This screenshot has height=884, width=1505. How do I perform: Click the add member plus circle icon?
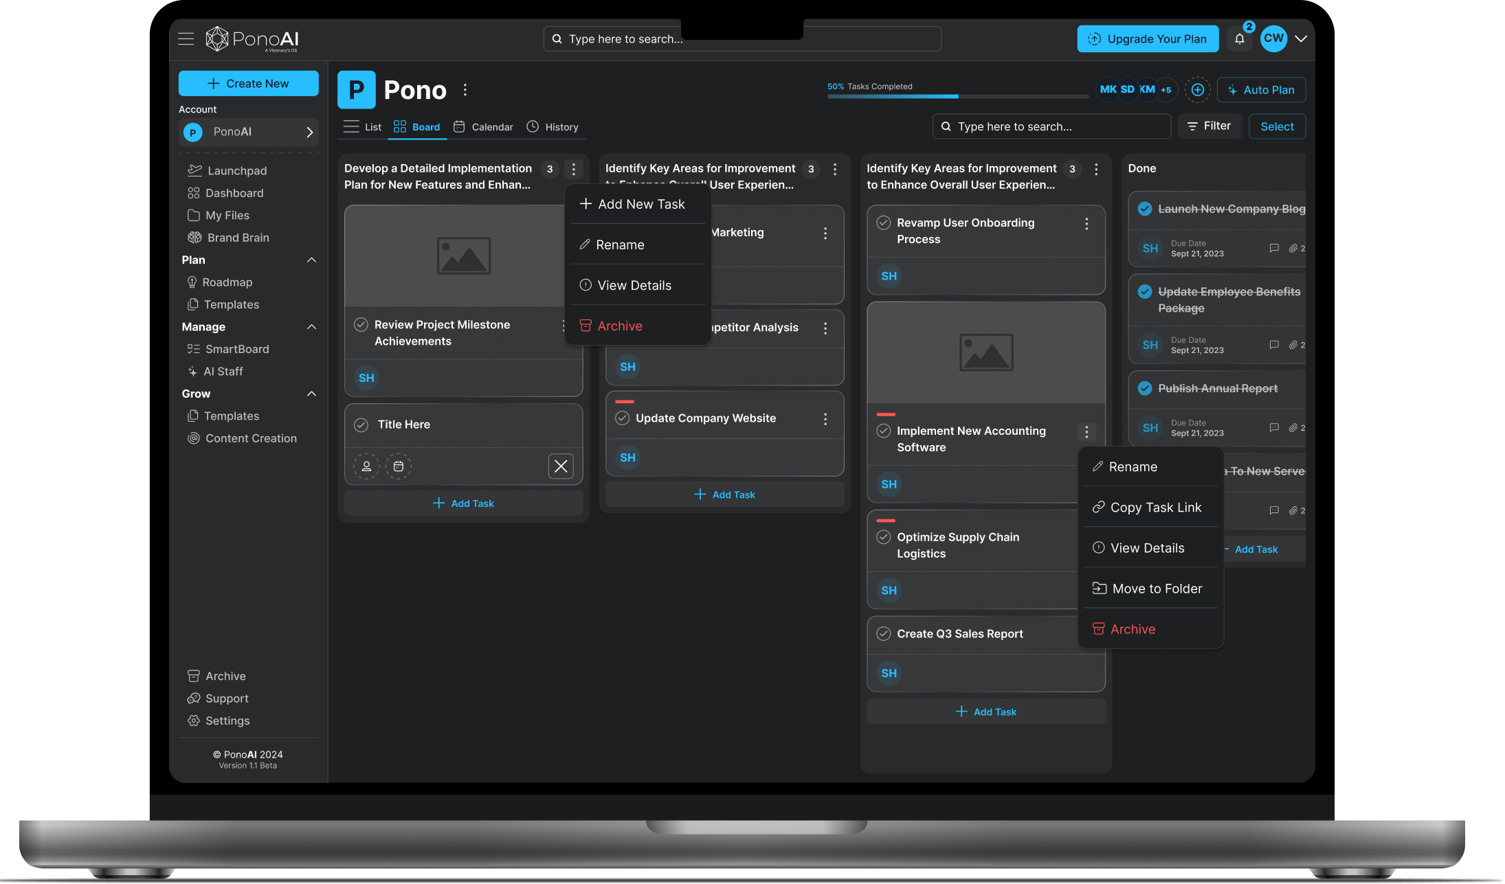(1197, 90)
